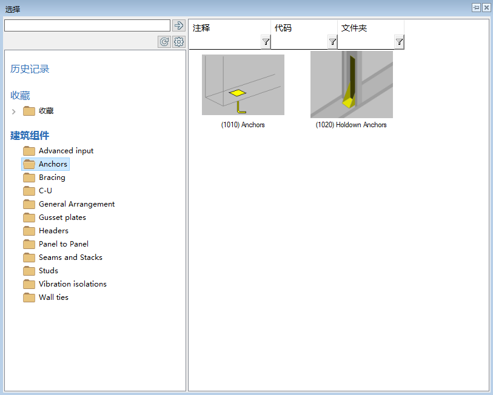Select the Gusset plates tree label
The image size is (493, 395).
62,217
